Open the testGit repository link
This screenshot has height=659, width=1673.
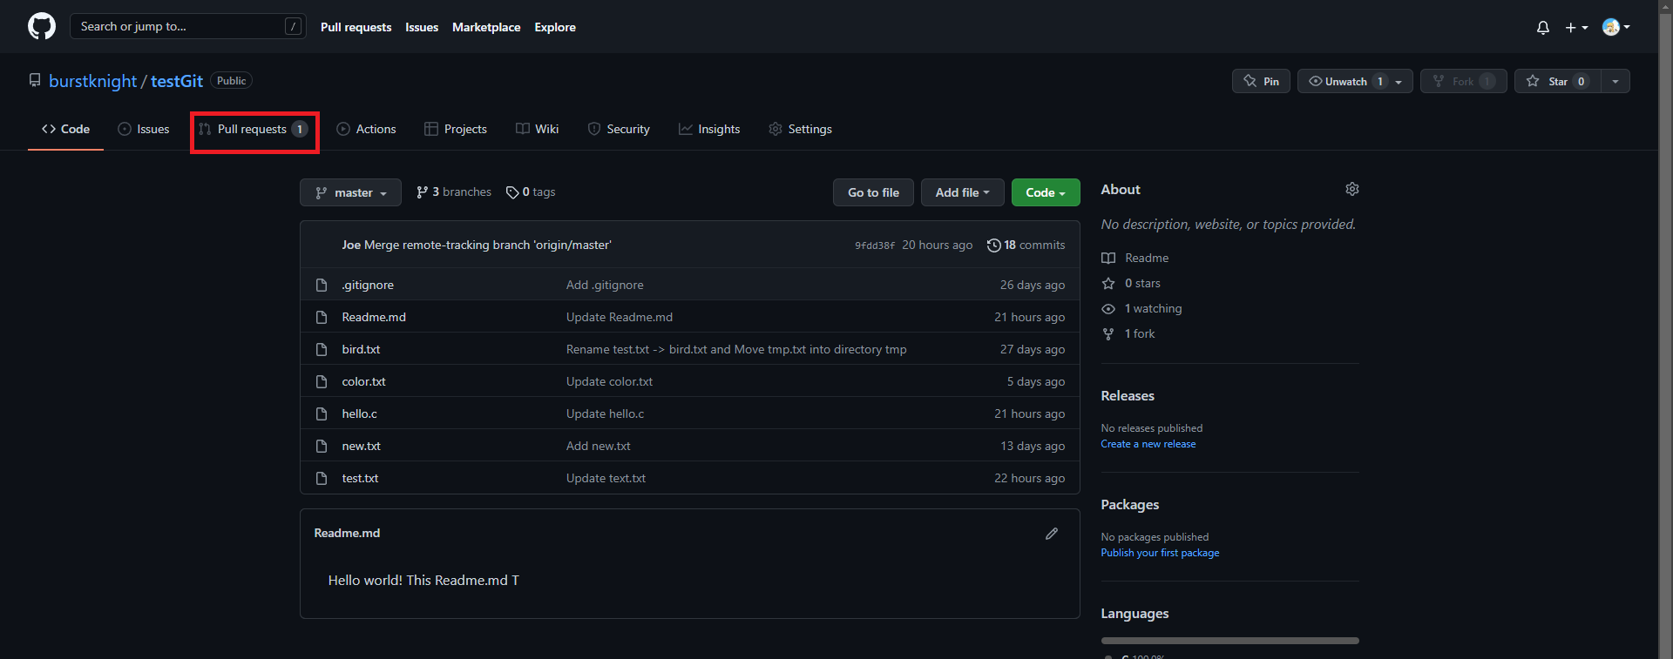pyautogui.click(x=177, y=81)
